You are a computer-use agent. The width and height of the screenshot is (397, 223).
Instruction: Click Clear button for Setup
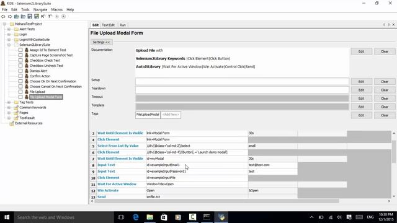pos(385,82)
